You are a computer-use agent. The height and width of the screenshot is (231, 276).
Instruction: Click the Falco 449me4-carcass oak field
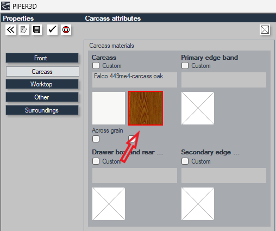tap(135, 80)
